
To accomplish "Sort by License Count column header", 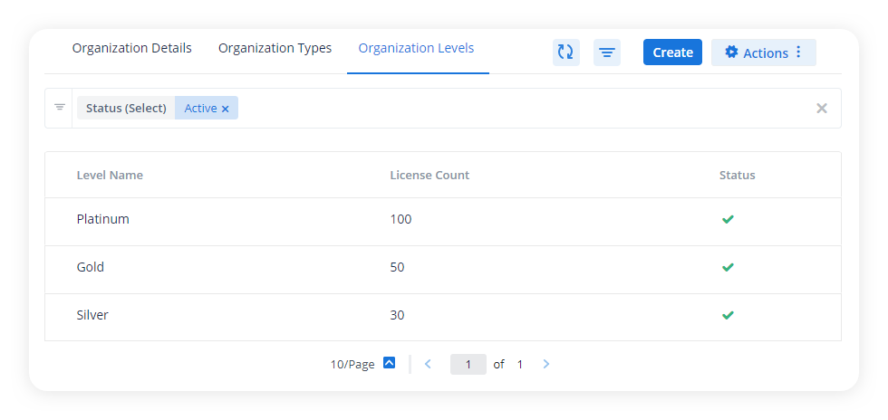I will [430, 176].
